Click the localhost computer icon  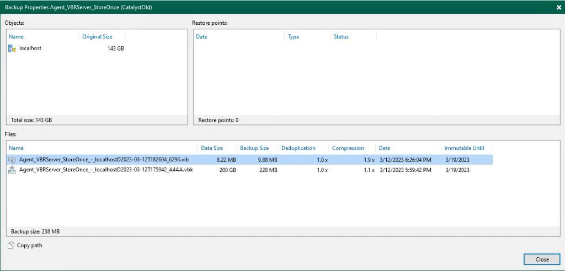point(12,48)
